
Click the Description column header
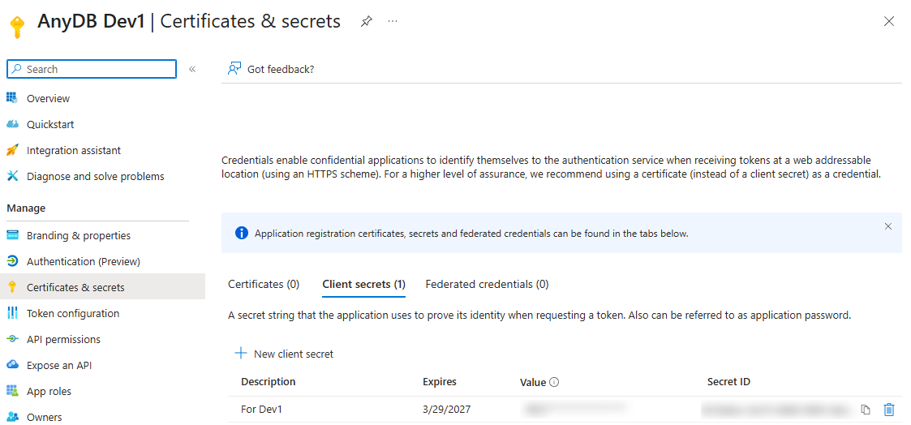(x=269, y=381)
